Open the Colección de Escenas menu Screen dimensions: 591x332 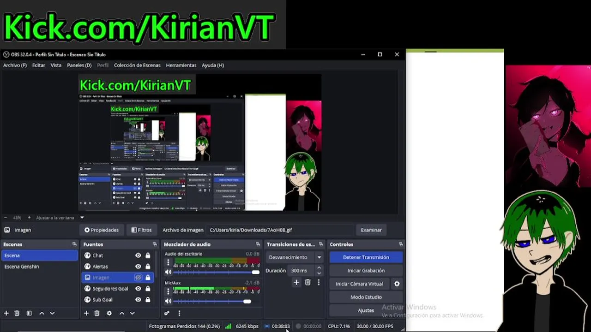[x=137, y=65]
